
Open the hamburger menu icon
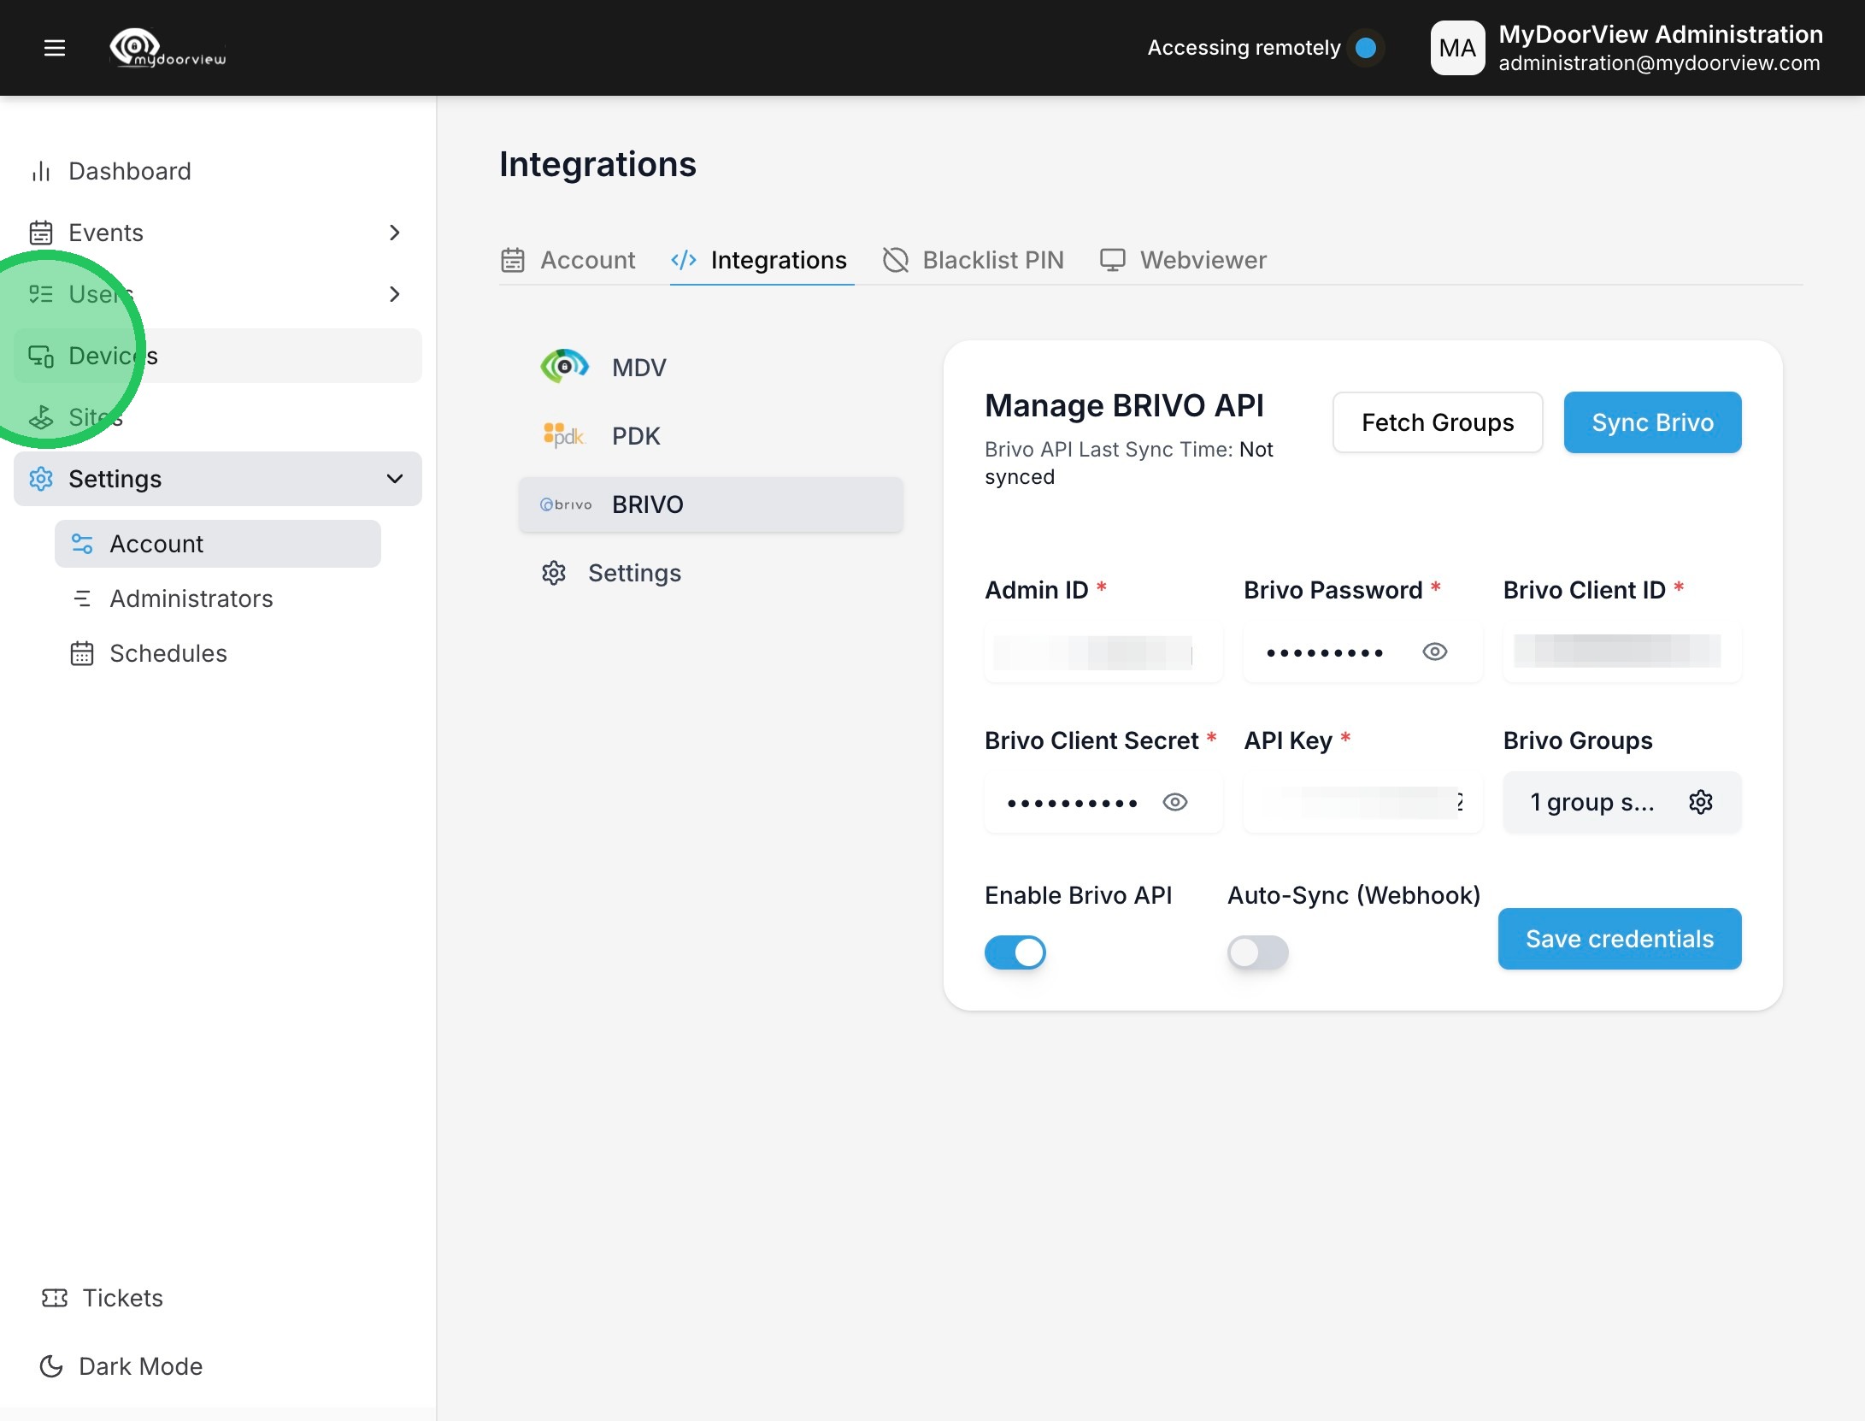pyautogui.click(x=54, y=48)
